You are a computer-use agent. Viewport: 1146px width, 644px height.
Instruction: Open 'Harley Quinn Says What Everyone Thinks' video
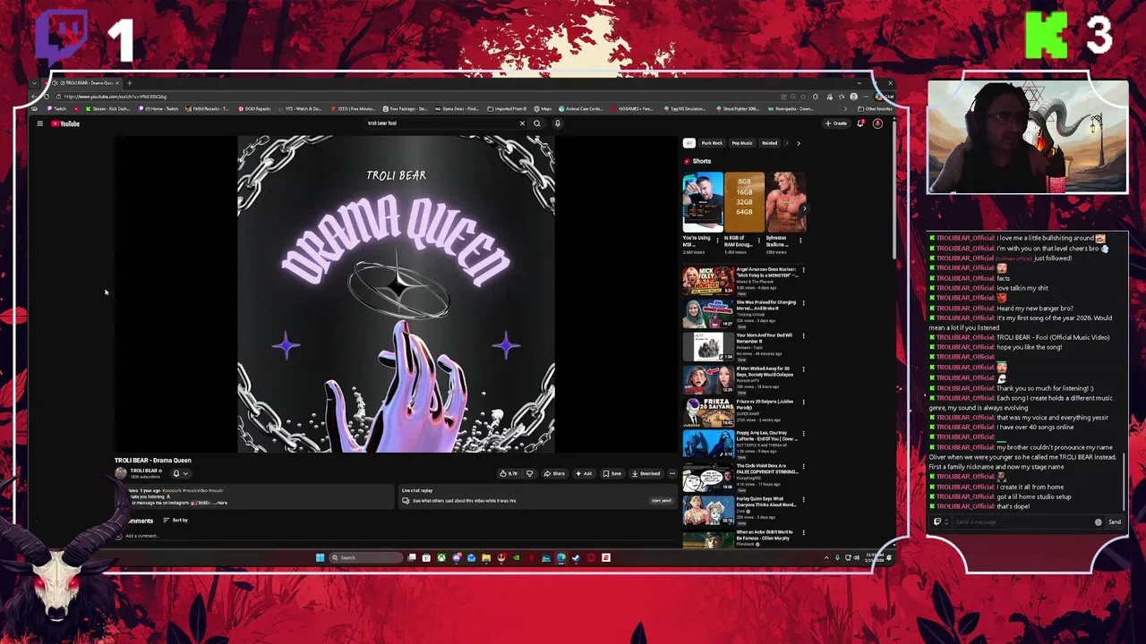point(708,512)
